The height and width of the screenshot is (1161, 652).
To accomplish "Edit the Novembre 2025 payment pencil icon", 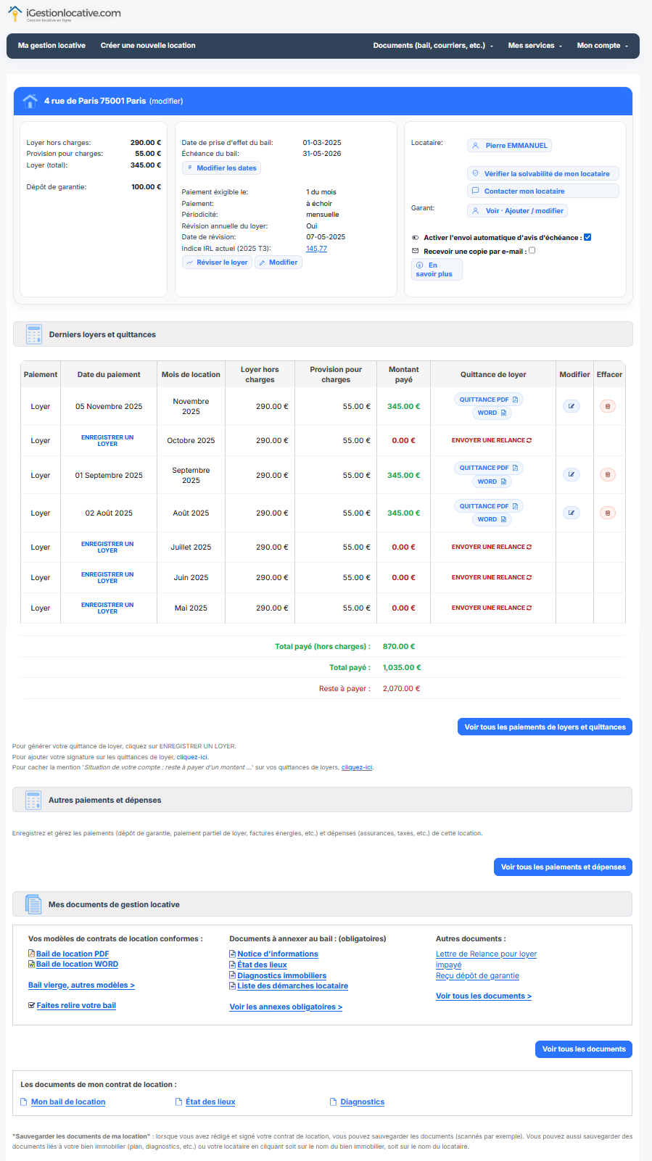I will 571,406.
